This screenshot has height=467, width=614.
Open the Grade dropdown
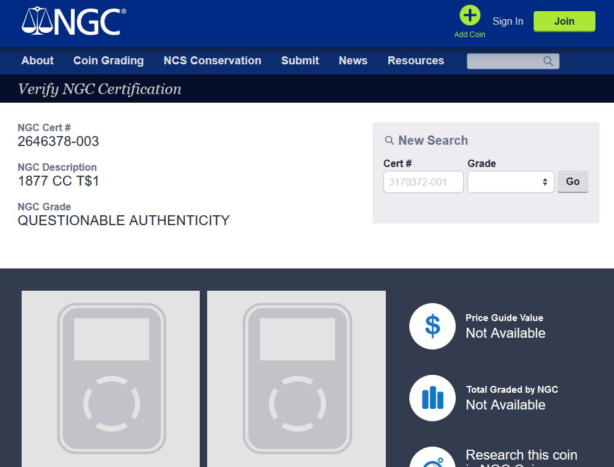(x=511, y=182)
